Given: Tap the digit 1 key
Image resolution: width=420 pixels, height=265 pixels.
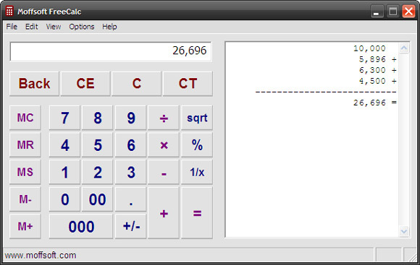Looking at the screenshot, I should click(x=64, y=172).
